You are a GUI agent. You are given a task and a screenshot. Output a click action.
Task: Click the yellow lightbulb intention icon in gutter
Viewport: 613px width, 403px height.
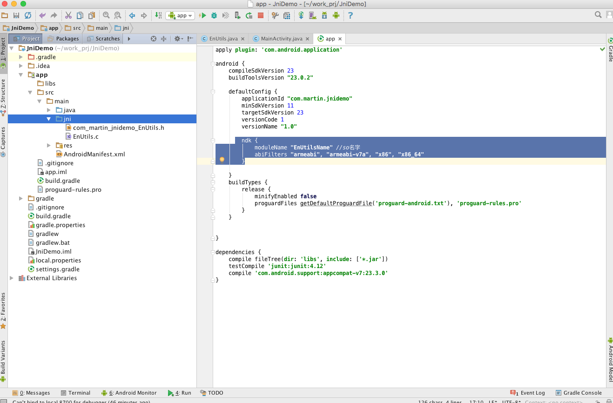[x=222, y=160]
